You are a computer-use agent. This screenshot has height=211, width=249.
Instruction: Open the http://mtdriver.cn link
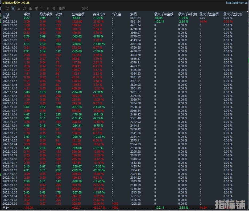click(236, 3)
